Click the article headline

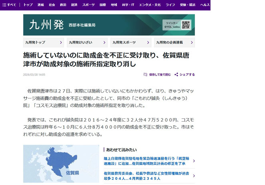pyautogui.click(x=106, y=59)
